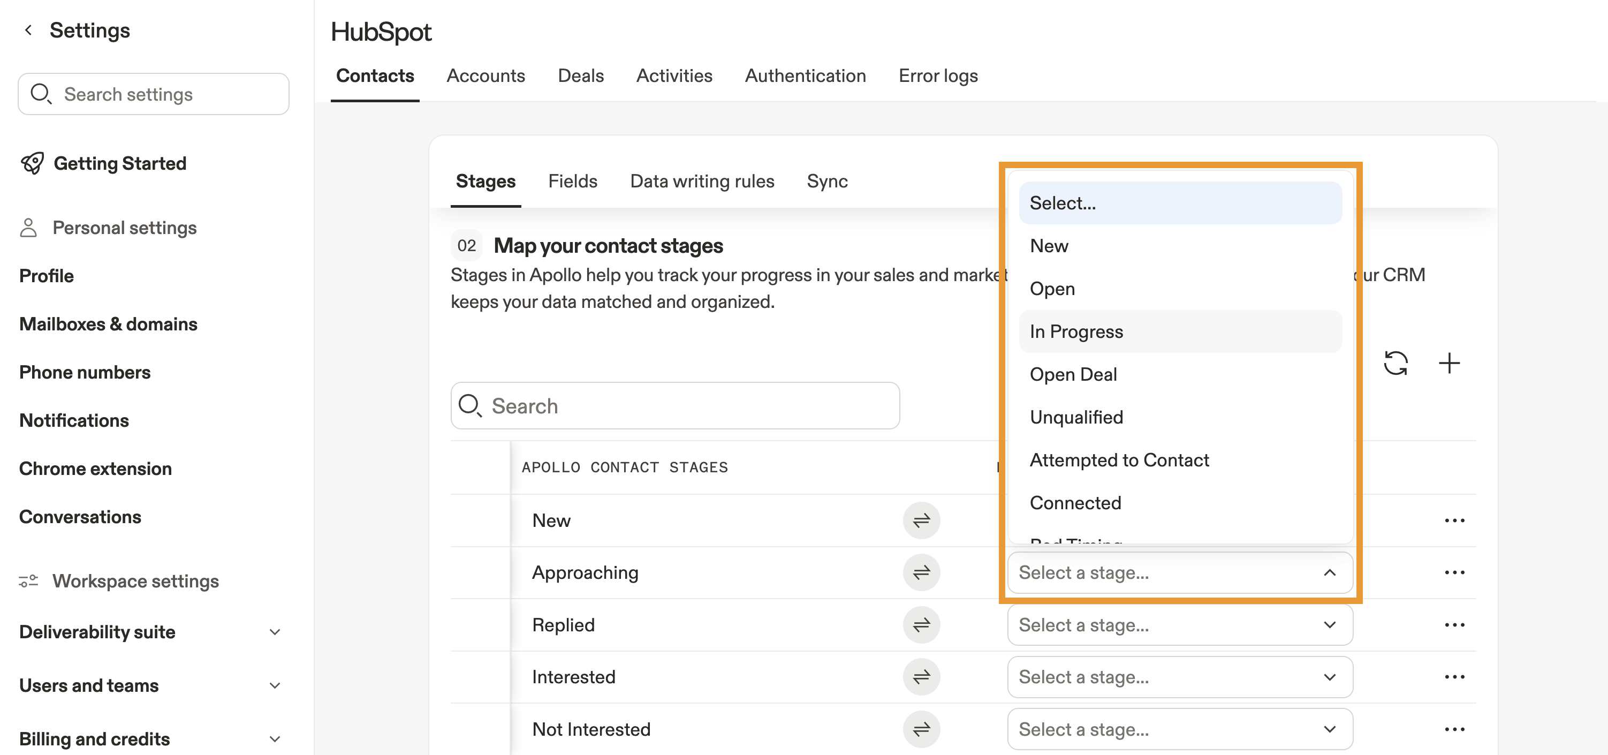This screenshot has height=755, width=1608.
Task: Click the sync arrows icon for New row
Action: (x=921, y=520)
